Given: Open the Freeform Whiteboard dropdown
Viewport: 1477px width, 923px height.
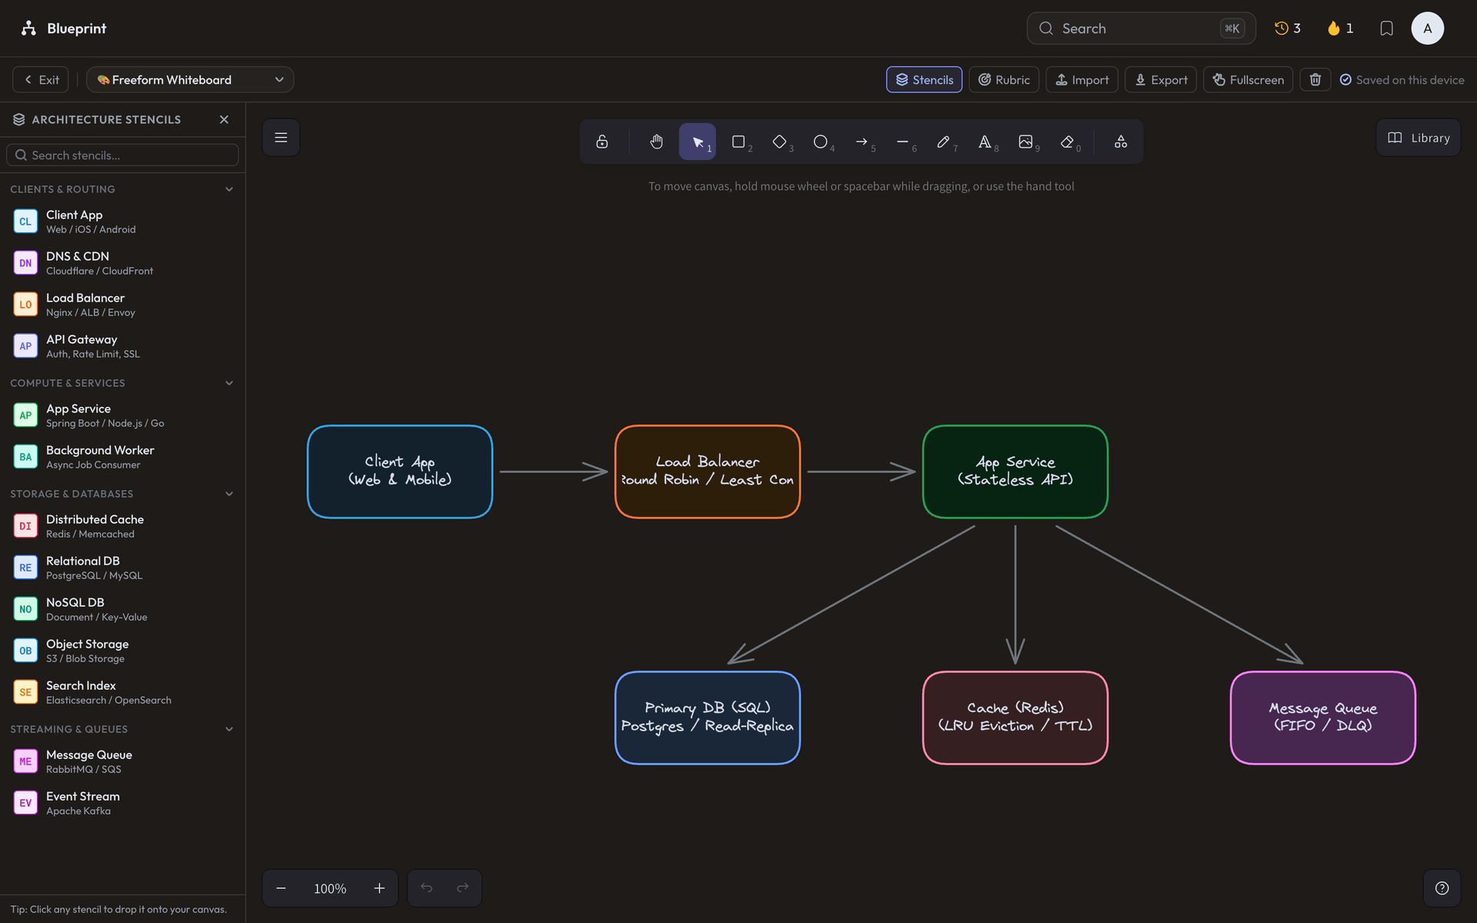Looking at the screenshot, I should [190, 80].
